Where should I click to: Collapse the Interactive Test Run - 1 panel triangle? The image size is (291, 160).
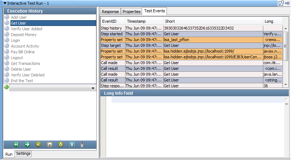click(x=5, y=3)
